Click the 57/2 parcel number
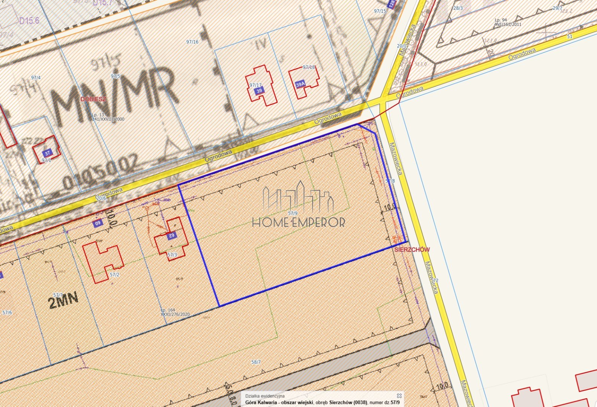 tap(114, 275)
